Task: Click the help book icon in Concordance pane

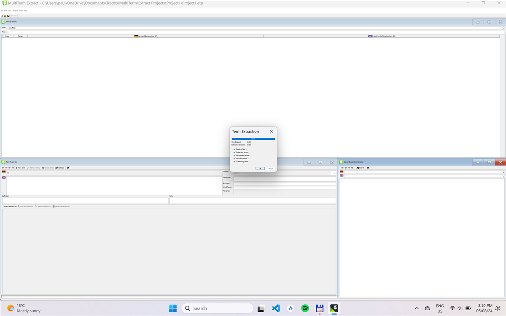Action: (x=368, y=168)
